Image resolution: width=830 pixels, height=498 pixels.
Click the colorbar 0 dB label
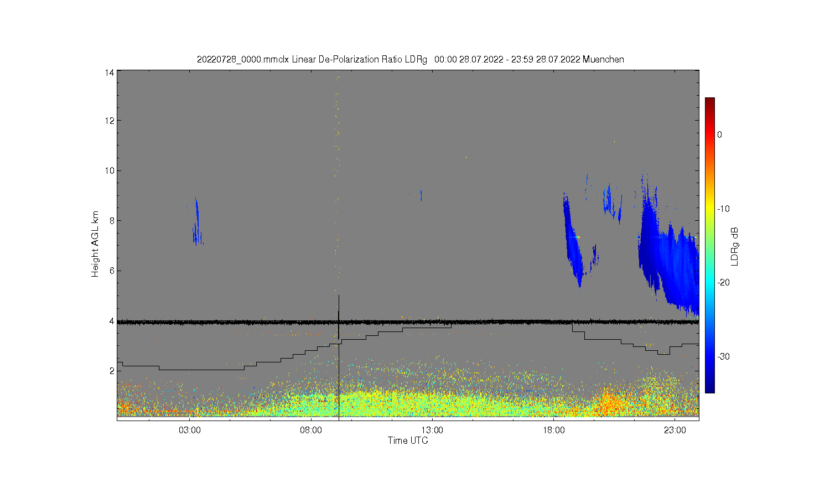coord(719,134)
